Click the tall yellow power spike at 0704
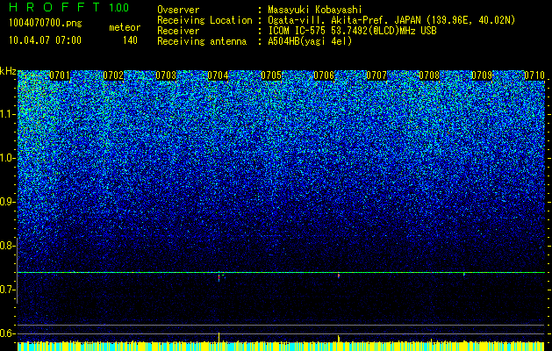The image size is (552, 351). [x=219, y=337]
